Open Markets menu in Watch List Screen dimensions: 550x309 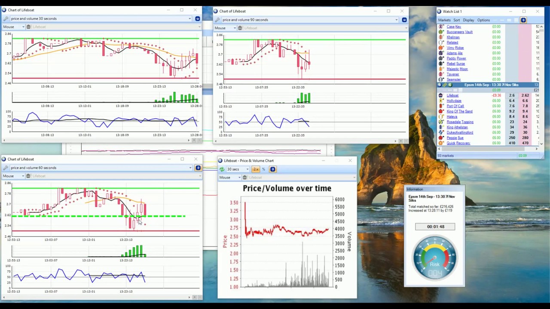pos(444,20)
